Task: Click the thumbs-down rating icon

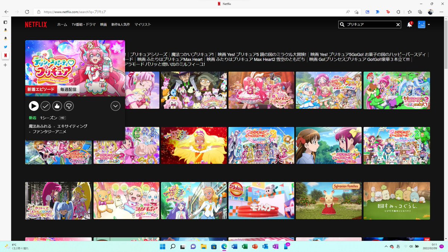Action: [69, 106]
